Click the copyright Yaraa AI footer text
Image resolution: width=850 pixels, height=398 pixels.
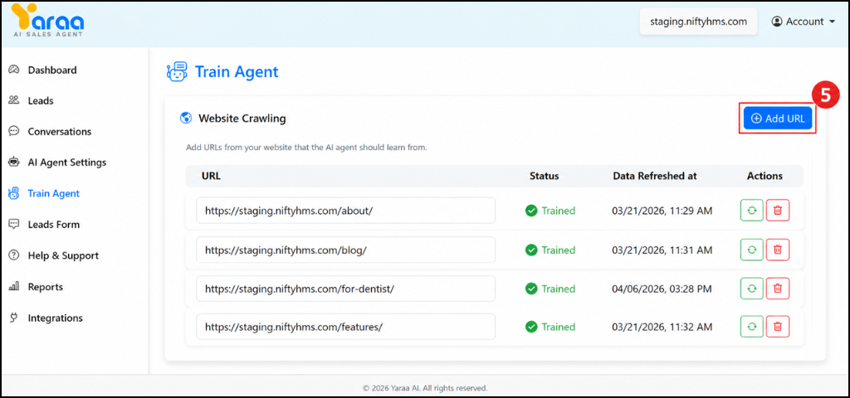click(x=425, y=388)
